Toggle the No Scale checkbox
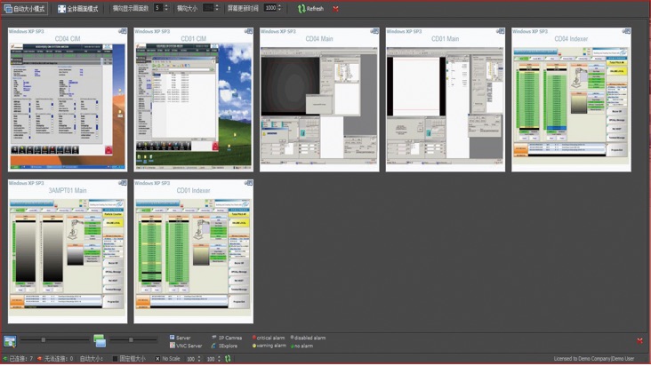 point(158,359)
